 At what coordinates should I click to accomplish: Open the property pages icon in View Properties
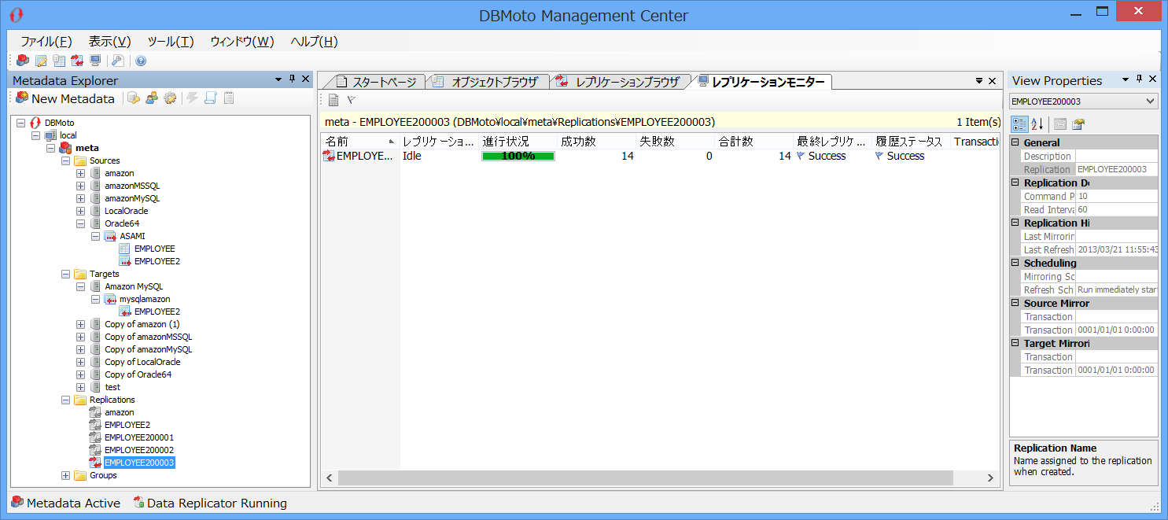click(x=1078, y=124)
